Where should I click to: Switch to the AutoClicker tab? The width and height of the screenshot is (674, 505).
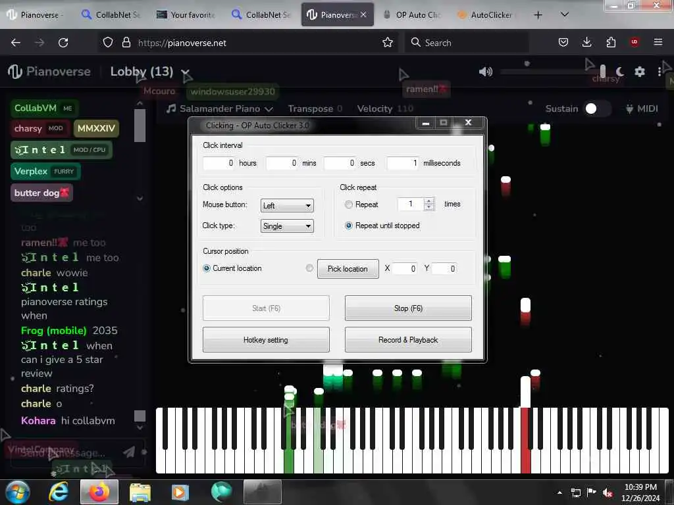[x=486, y=15]
